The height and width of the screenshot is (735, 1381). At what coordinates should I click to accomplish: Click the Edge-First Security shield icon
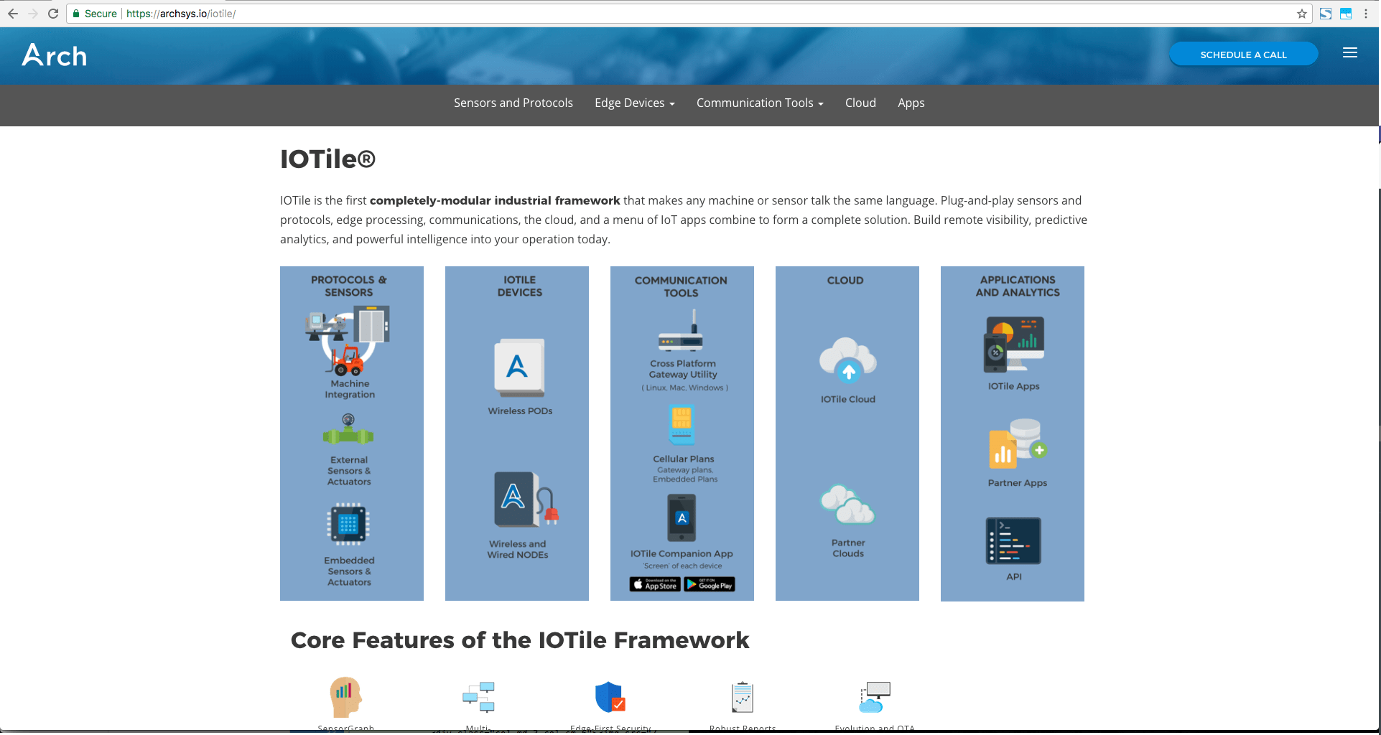(x=610, y=697)
